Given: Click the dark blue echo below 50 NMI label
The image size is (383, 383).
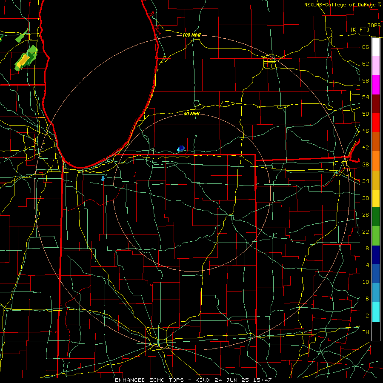Looking at the screenshot, I should point(181,148).
